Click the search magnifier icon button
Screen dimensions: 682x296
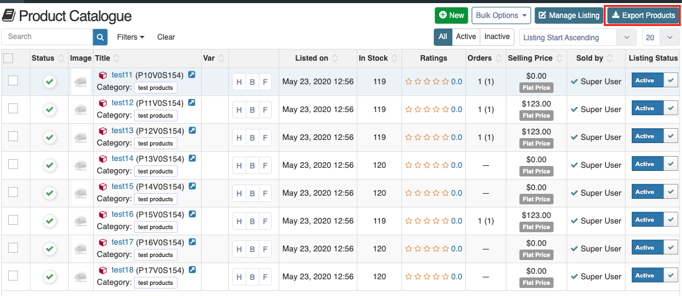coord(101,37)
